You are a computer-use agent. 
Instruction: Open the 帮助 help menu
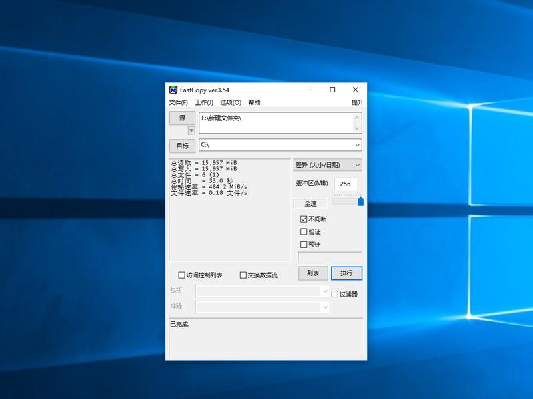[x=255, y=102]
